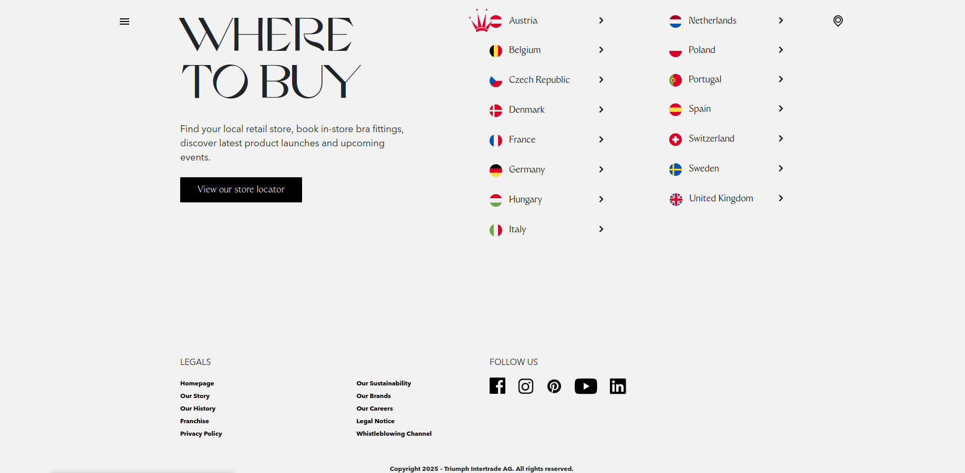Open the Instagram profile icon
965x473 pixels.
525,386
